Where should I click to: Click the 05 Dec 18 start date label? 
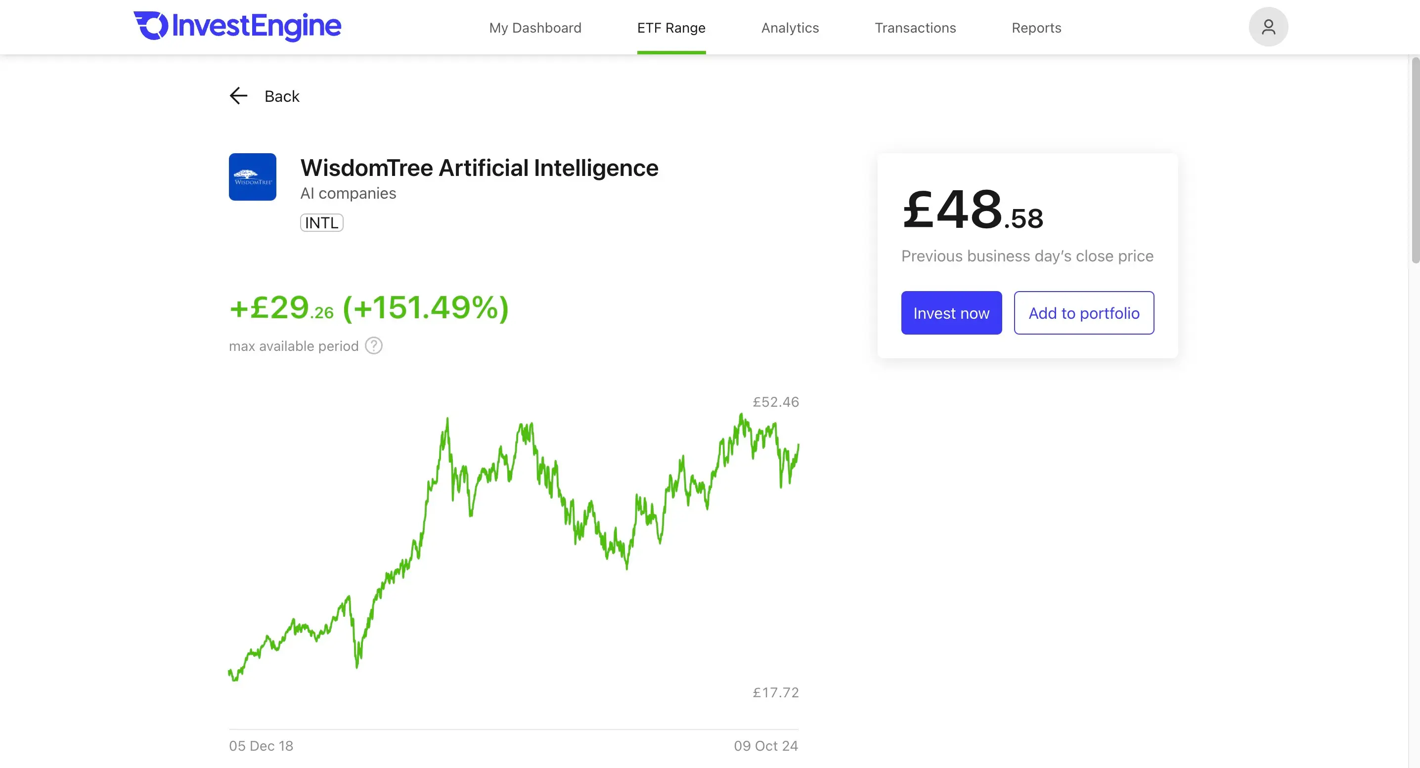[261, 746]
